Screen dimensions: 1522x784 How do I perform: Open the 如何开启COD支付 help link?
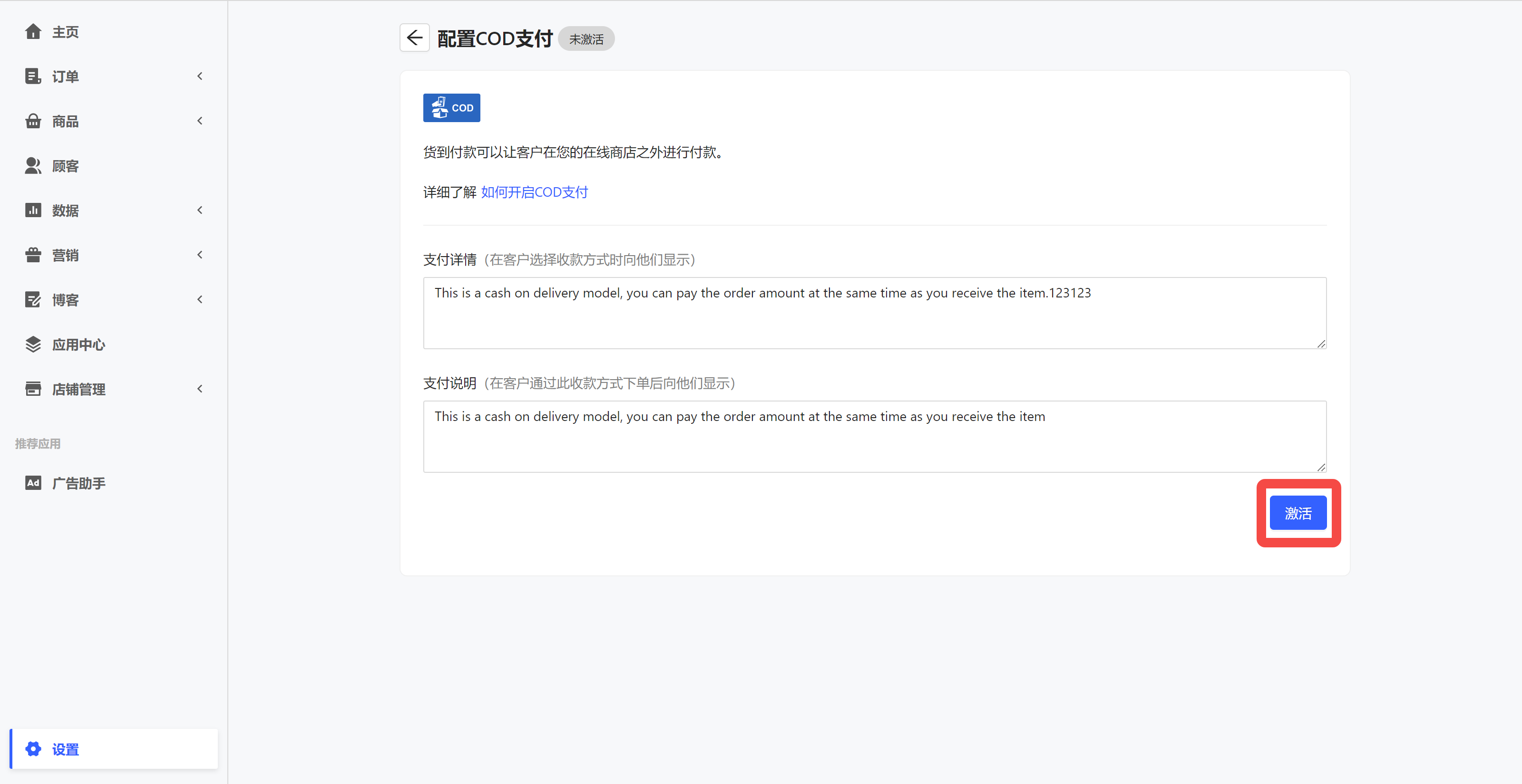click(534, 192)
